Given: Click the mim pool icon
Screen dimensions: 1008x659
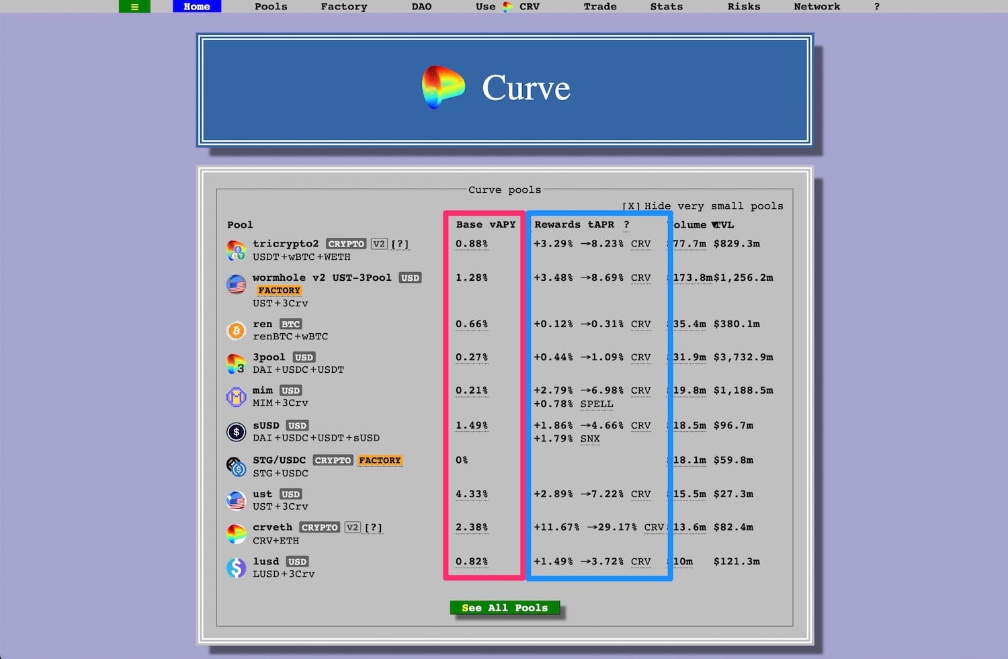Looking at the screenshot, I should click(x=236, y=397).
